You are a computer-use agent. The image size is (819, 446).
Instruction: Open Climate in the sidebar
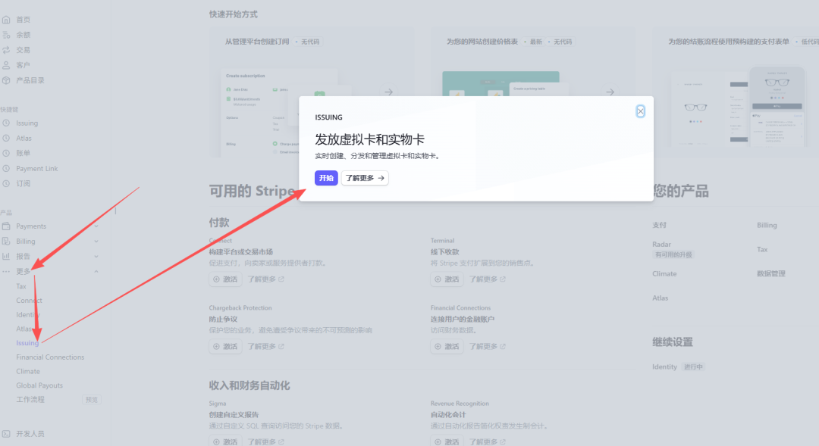pos(28,371)
